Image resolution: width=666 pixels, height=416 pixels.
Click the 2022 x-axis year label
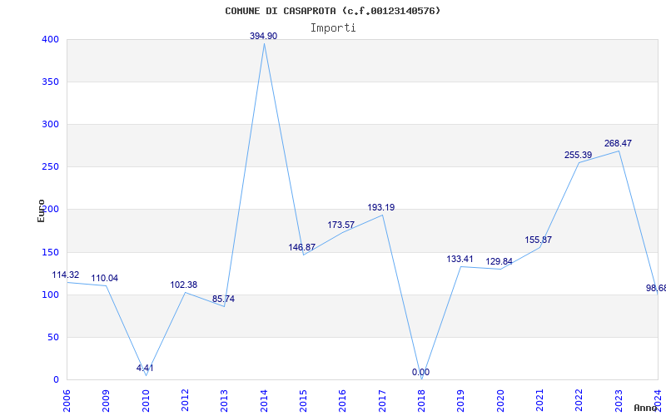[579, 401]
